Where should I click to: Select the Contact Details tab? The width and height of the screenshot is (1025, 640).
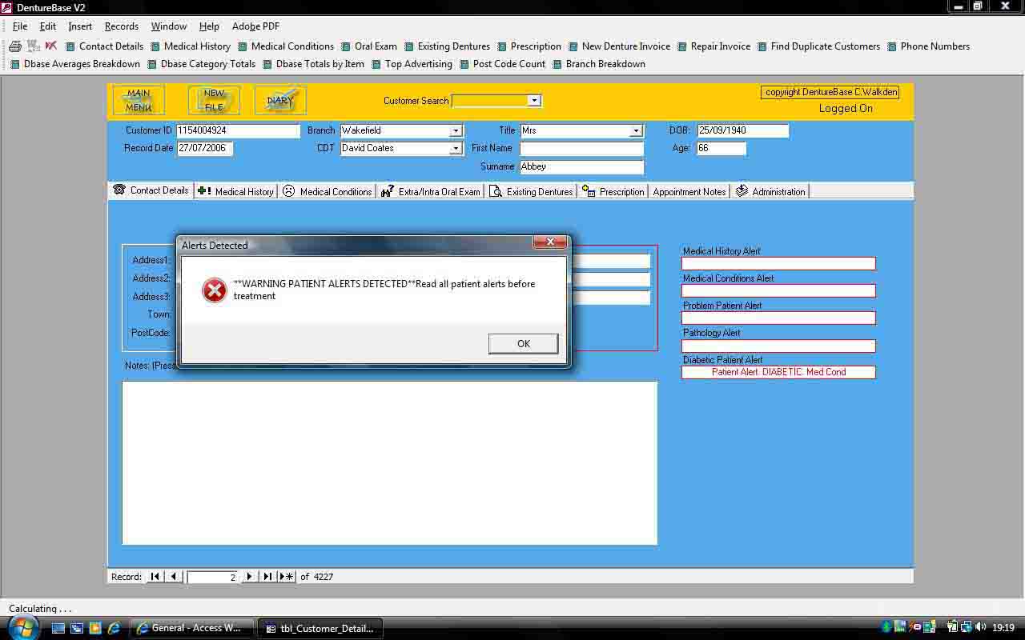coord(151,190)
